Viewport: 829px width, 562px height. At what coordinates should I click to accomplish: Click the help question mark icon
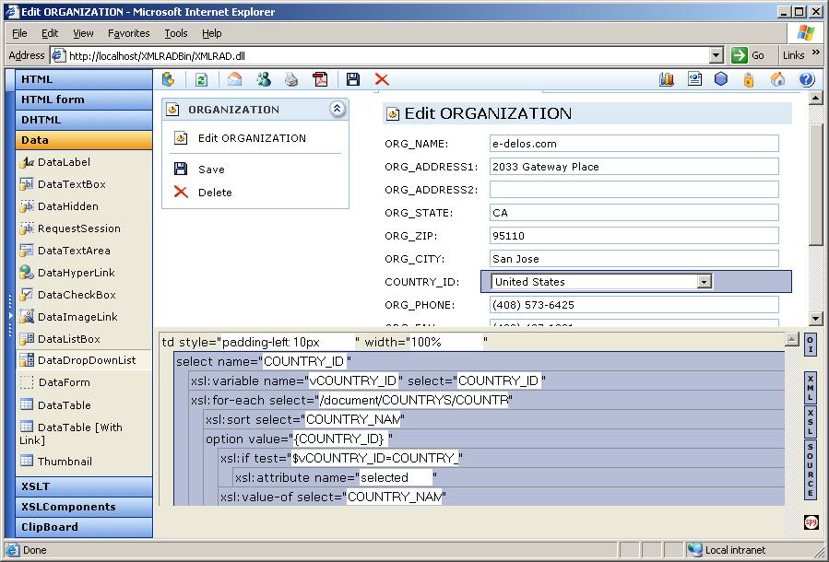point(806,80)
